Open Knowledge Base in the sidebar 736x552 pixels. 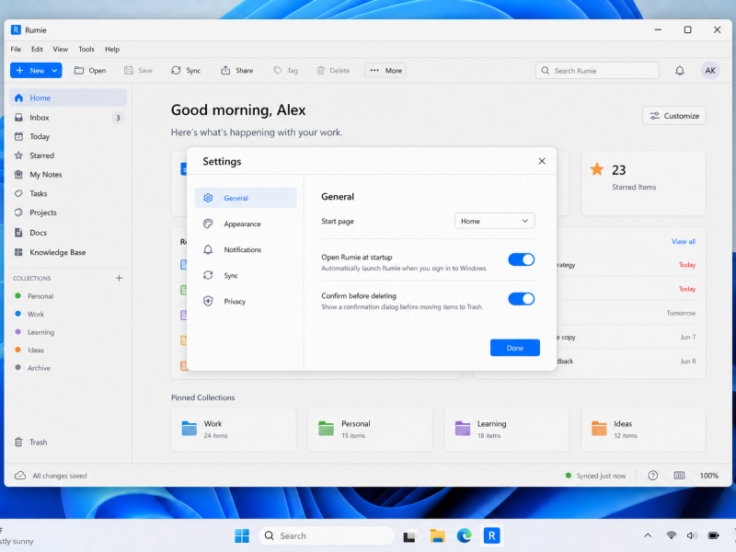68,252
